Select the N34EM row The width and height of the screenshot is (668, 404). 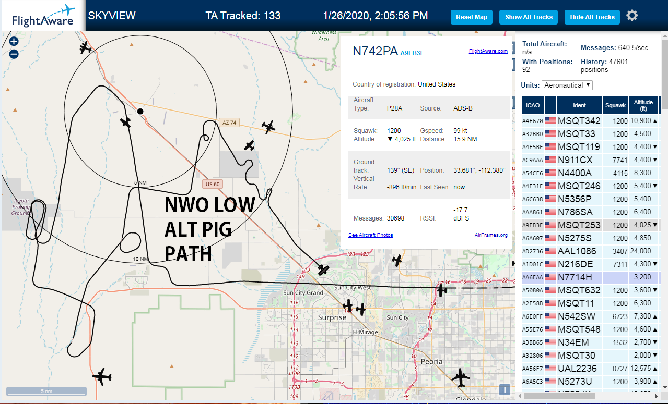coord(590,342)
